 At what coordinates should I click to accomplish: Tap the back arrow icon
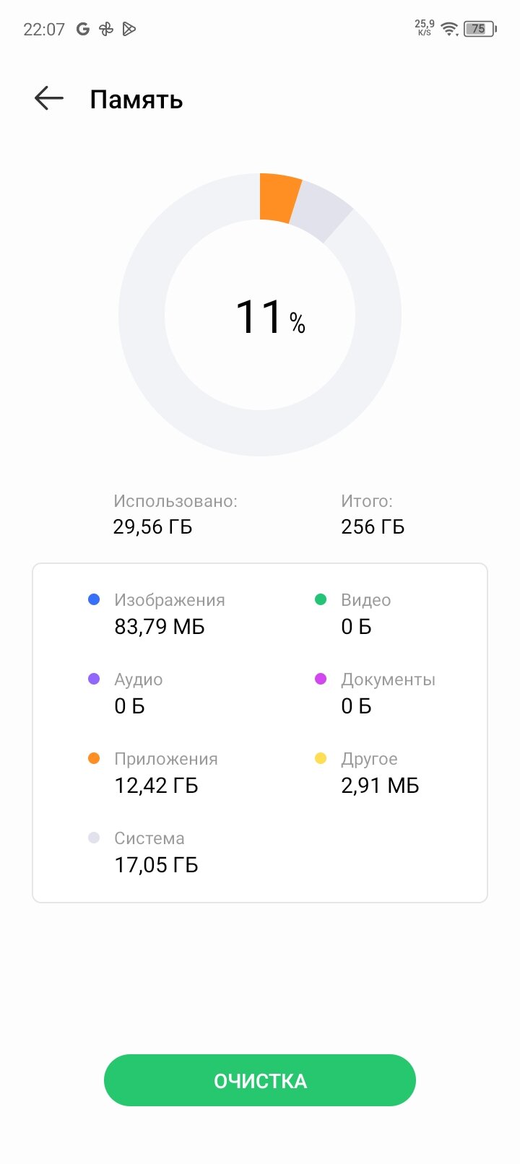[49, 98]
